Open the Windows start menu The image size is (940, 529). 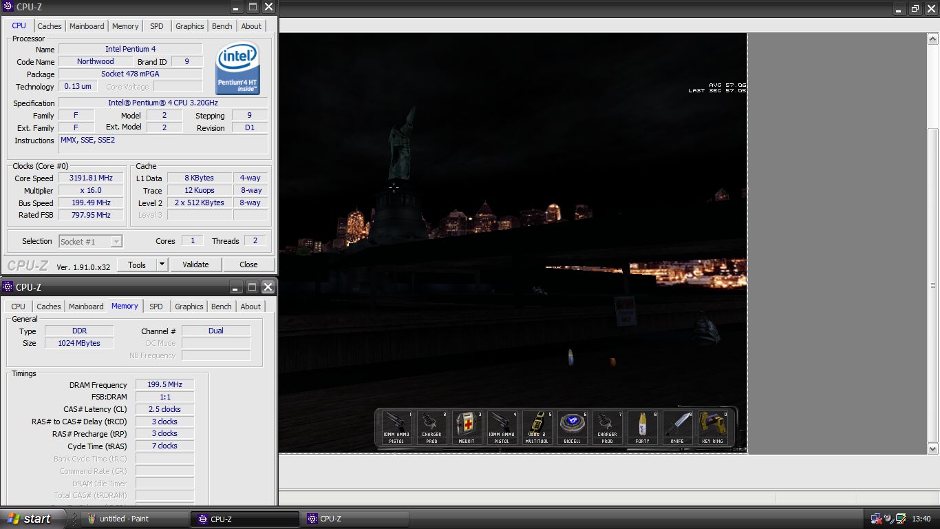tap(32, 519)
